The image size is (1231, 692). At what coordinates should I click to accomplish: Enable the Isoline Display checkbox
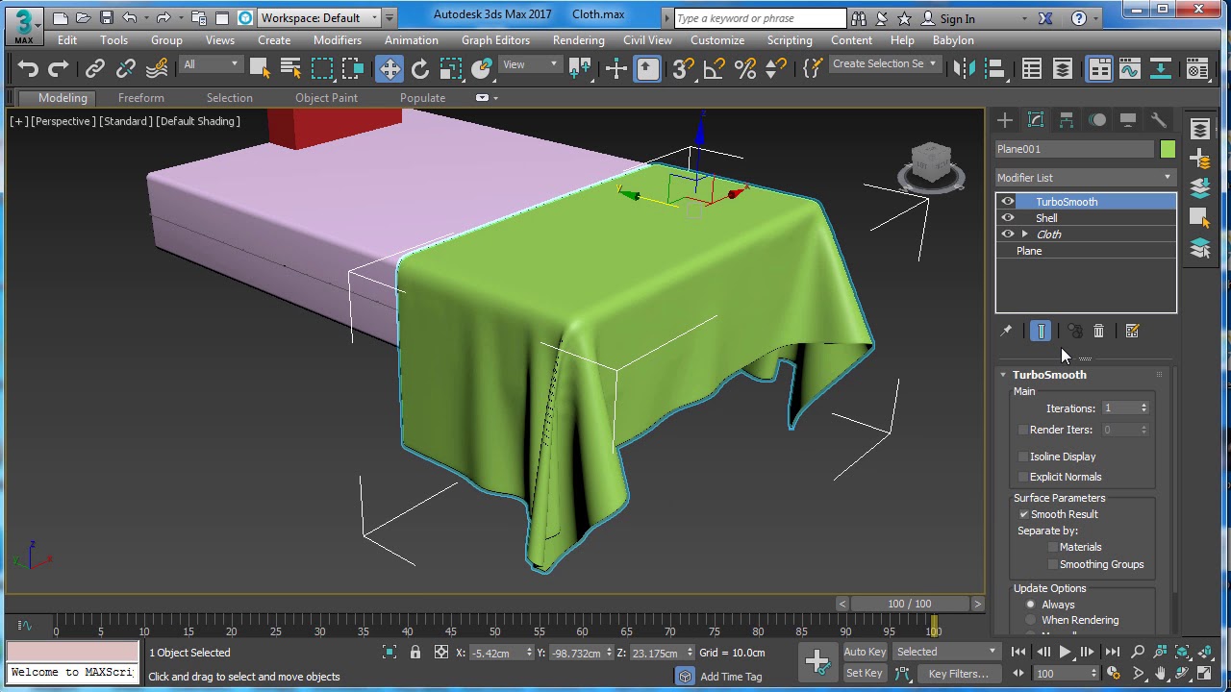point(1023,457)
